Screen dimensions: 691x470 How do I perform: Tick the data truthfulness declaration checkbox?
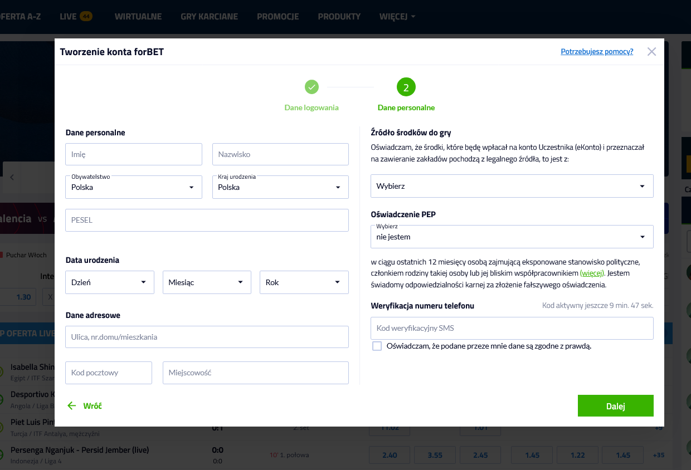pos(377,346)
